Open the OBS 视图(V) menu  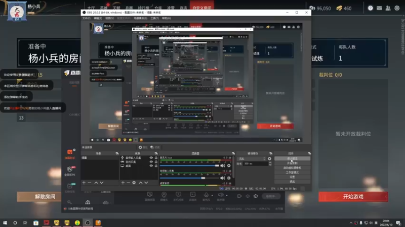(109, 18)
